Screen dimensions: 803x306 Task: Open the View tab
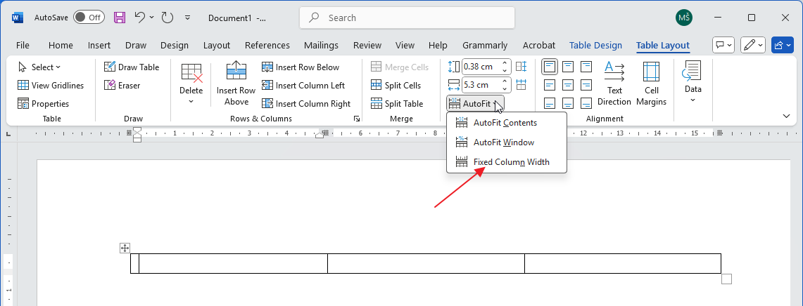click(x=405, y=45)
